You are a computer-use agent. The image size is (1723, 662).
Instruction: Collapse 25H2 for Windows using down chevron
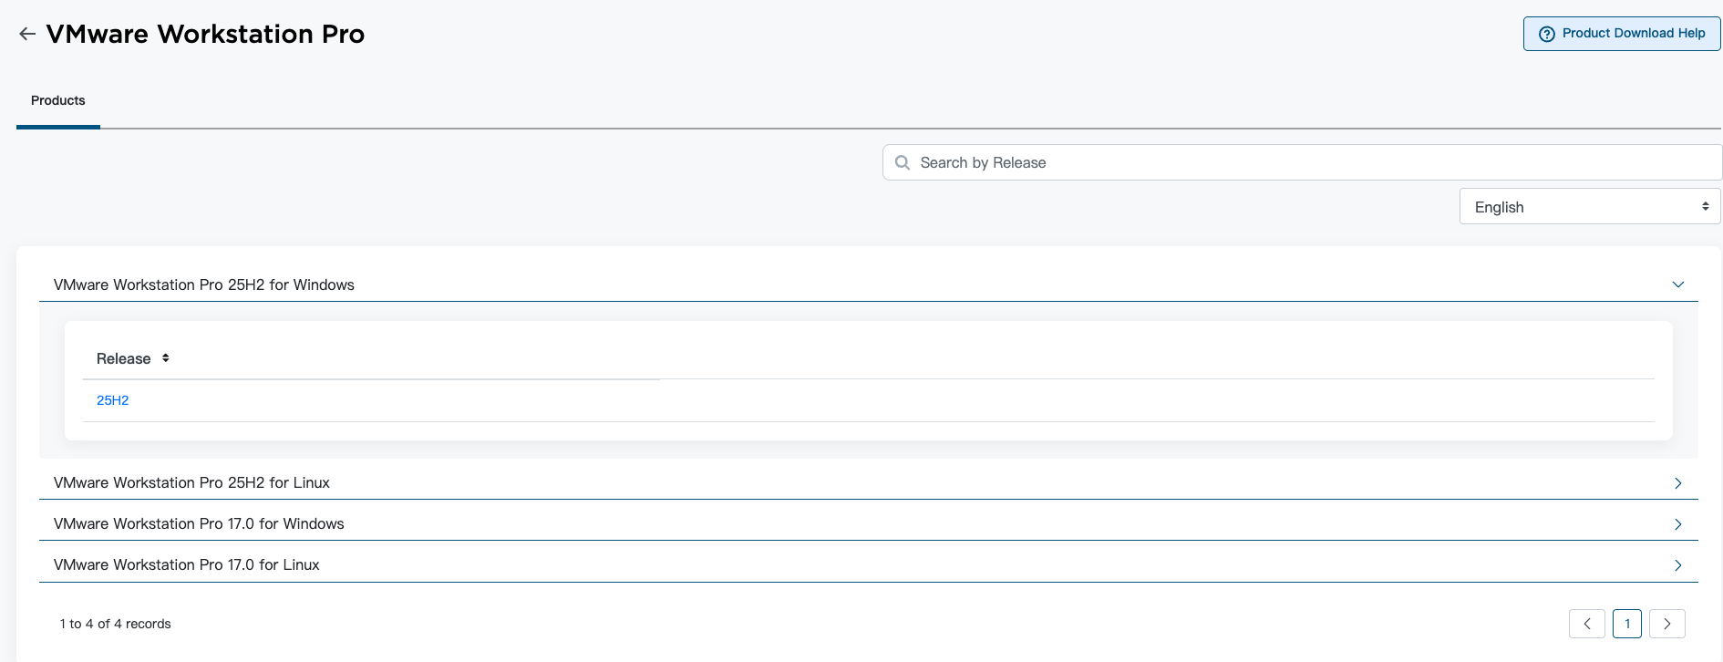click(1677, 284)
